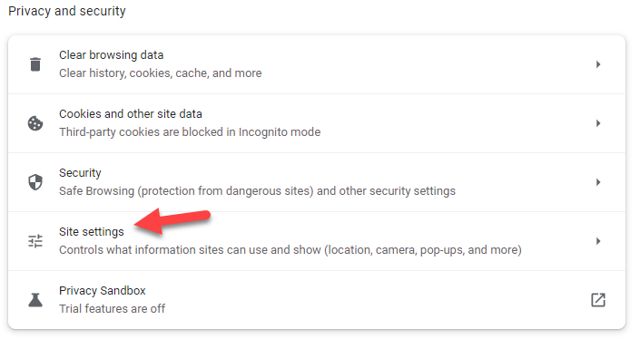Click the flask icon for Privacy Sandbox
This screenshot has height=339, width=640.
point(35,300)
